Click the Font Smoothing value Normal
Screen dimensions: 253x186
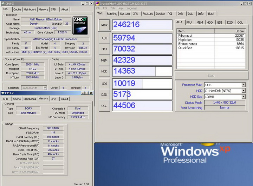(x=225, y=108)
